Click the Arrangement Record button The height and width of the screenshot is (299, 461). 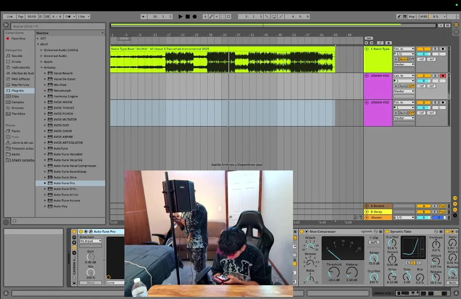point(195,17)
